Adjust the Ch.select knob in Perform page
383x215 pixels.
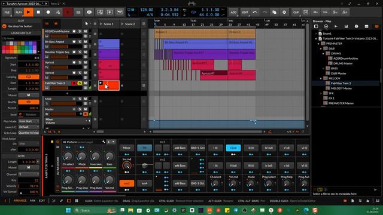tap(68, 156)
